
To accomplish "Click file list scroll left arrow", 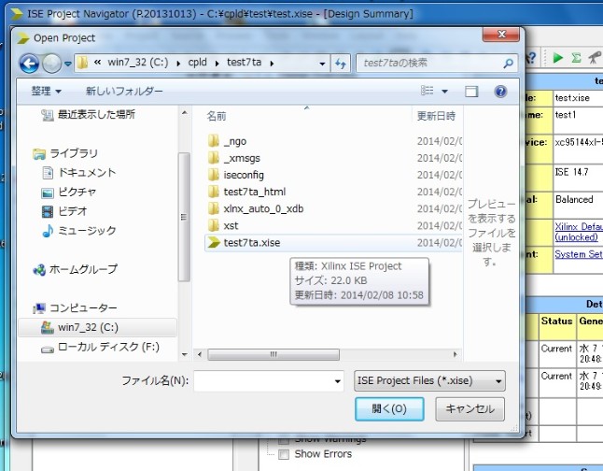I will point(200,355).
